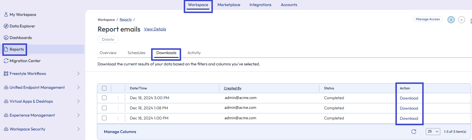Download the 1:00 PM report
The width and height of the screenshot is (472, 140).
pos(409,119)
